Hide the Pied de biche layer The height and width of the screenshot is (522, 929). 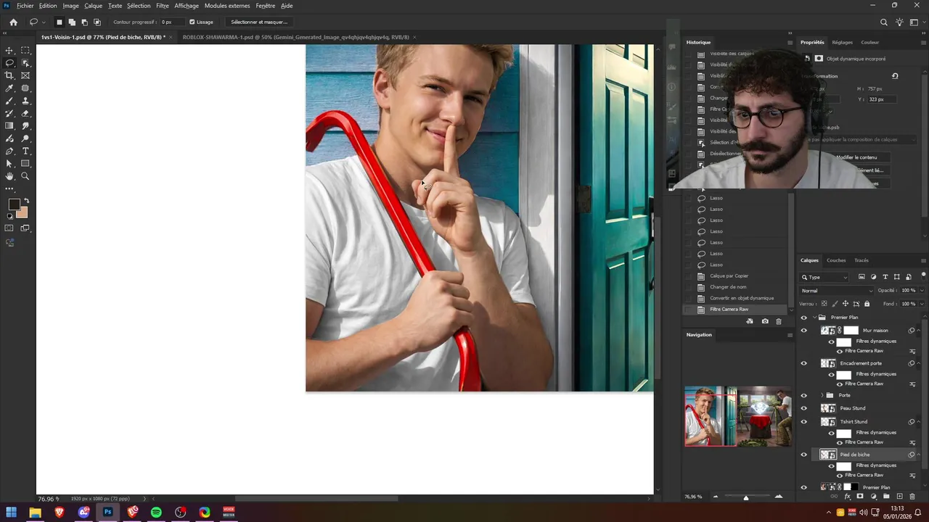pos(803,455)
